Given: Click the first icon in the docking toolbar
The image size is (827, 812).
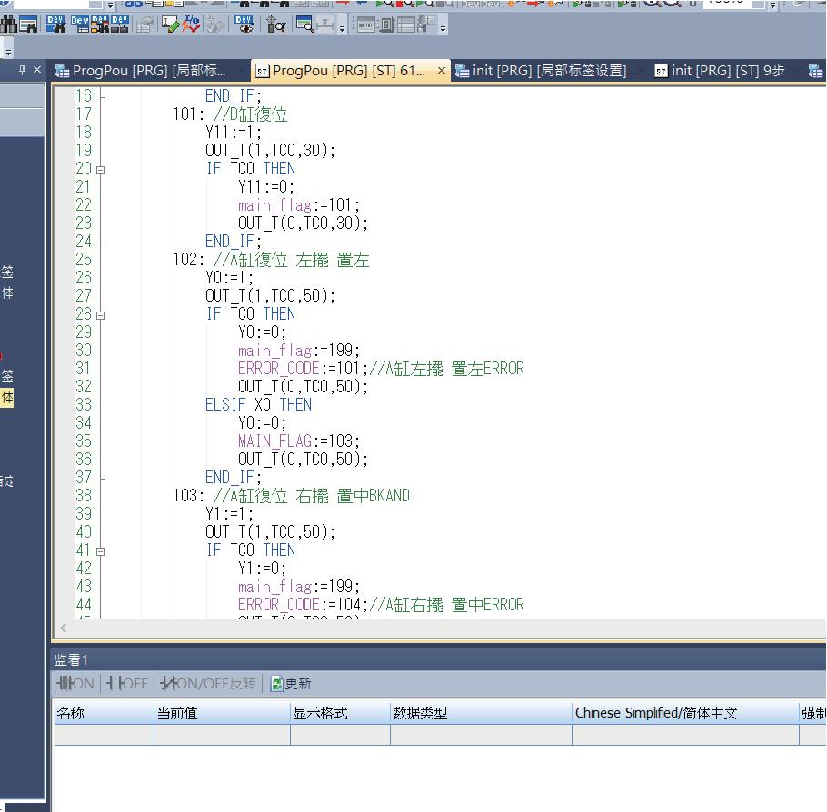Looking at the screenshot, I should click(366, 25).
